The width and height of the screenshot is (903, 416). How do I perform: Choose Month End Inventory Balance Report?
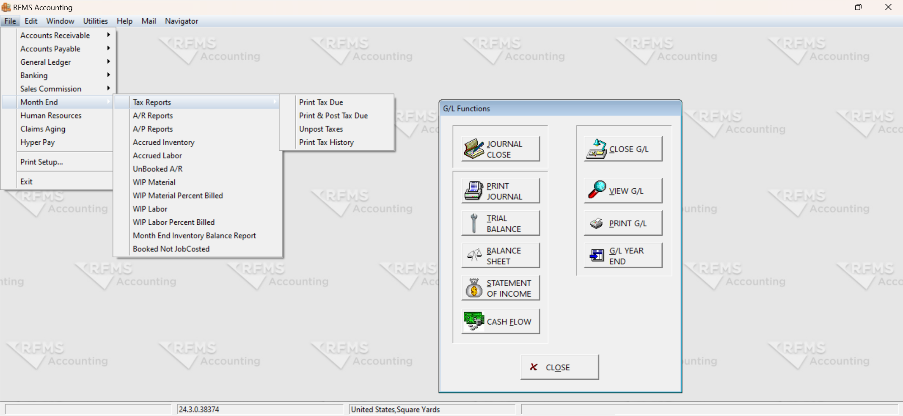[x=194, y=235]
